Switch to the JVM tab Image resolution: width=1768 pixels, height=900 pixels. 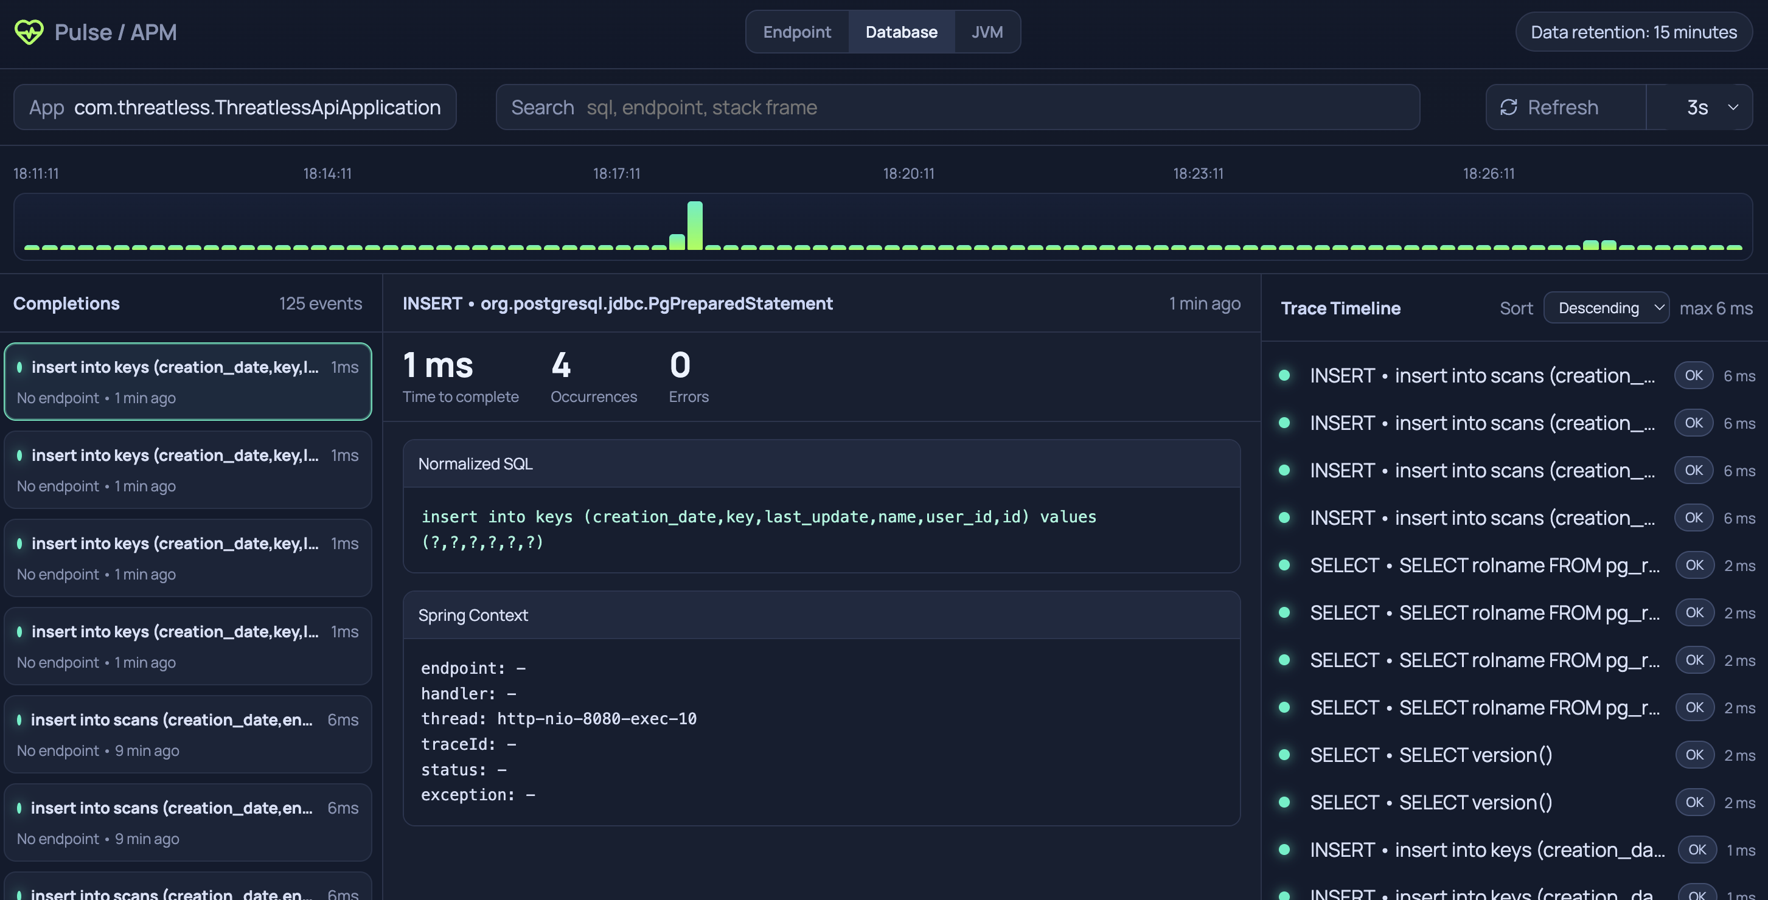pyautogui.click(x=987, y=32)
